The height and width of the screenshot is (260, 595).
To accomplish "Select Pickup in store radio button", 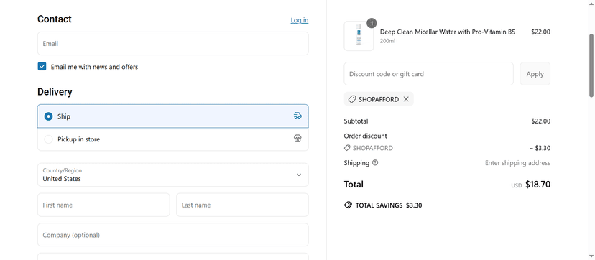I will 48,139.
